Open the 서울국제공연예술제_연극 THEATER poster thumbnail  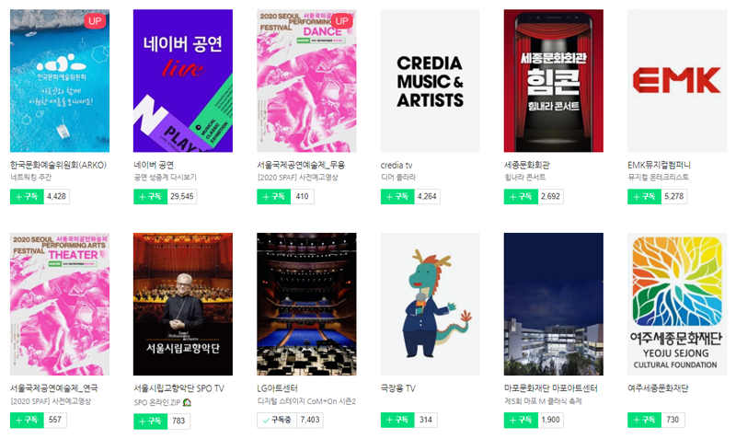[60, 305]
